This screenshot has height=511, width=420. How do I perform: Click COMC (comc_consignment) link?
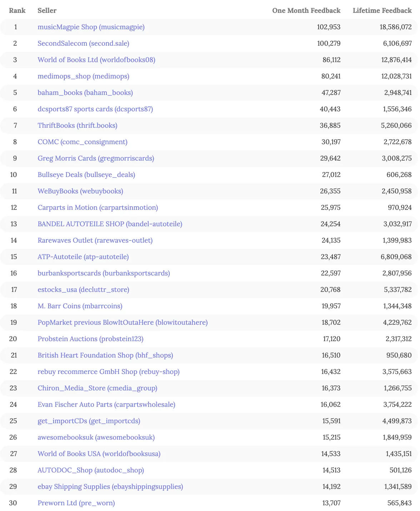pos(82,142)
